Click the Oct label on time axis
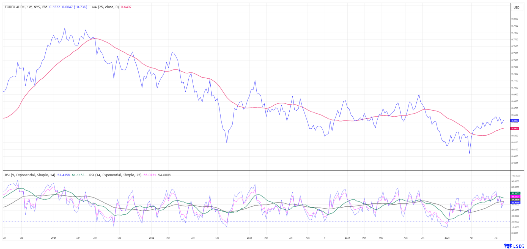The image size is (527, 249). [x=422, y=238]
